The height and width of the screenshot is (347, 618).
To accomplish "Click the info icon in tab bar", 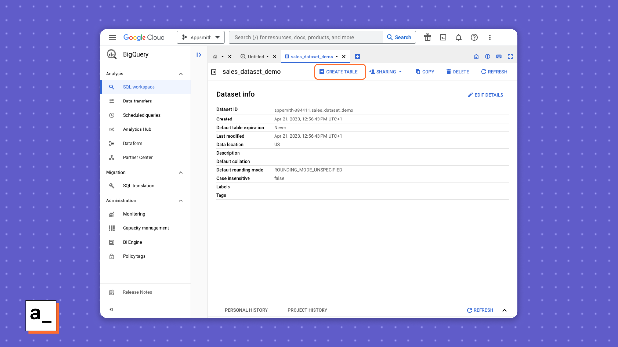I will tap(488, 57).
